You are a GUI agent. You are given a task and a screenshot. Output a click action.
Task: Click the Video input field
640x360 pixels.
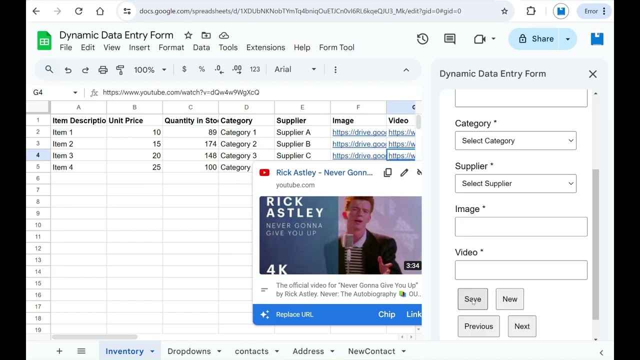(x=521, y=270)
